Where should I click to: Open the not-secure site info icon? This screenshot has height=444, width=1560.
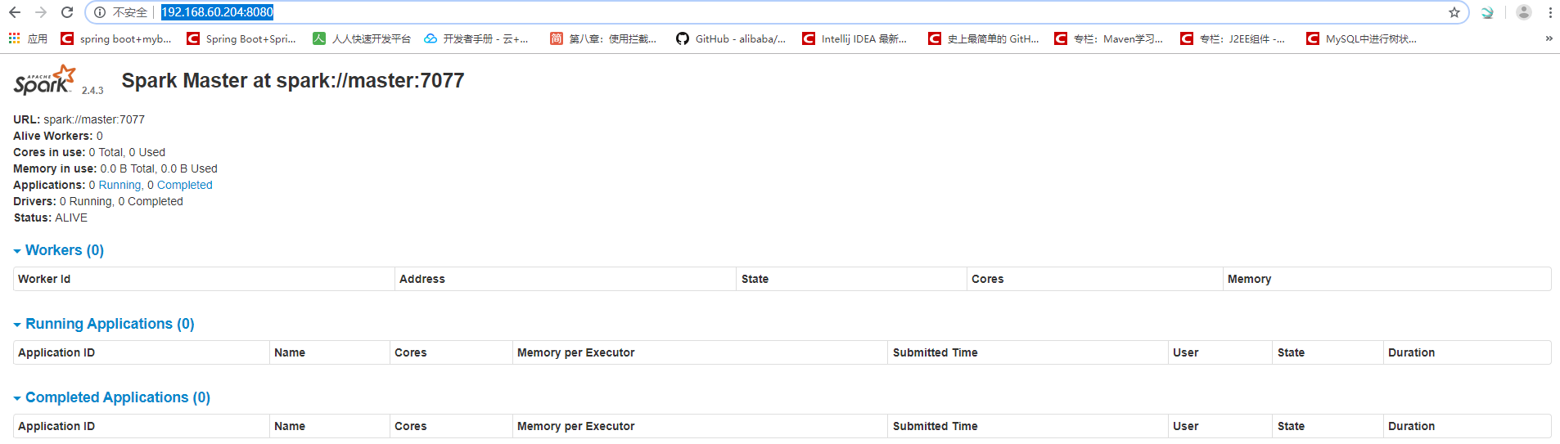(100, 12)
